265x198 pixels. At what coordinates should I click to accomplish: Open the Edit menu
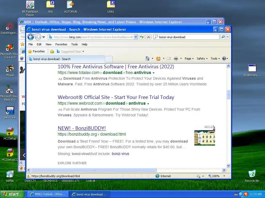pos(39,44)
